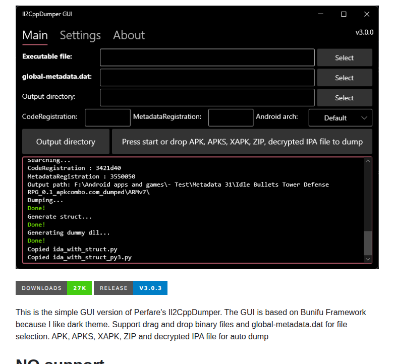Click the Output directory input field

coord(207,97)
